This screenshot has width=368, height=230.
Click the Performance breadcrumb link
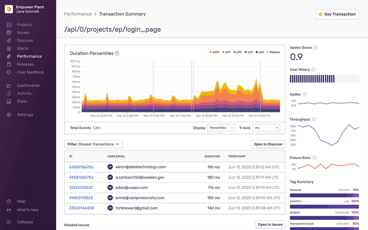point(78,14)
